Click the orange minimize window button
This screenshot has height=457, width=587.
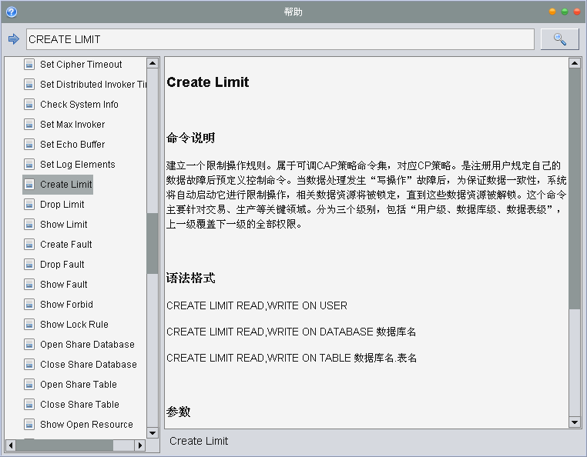pos(552,12)
